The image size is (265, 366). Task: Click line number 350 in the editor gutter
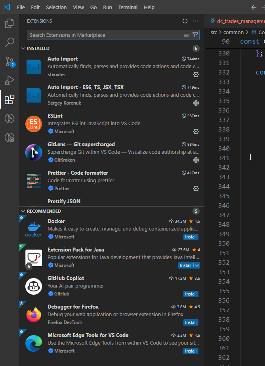click(224, 244)
